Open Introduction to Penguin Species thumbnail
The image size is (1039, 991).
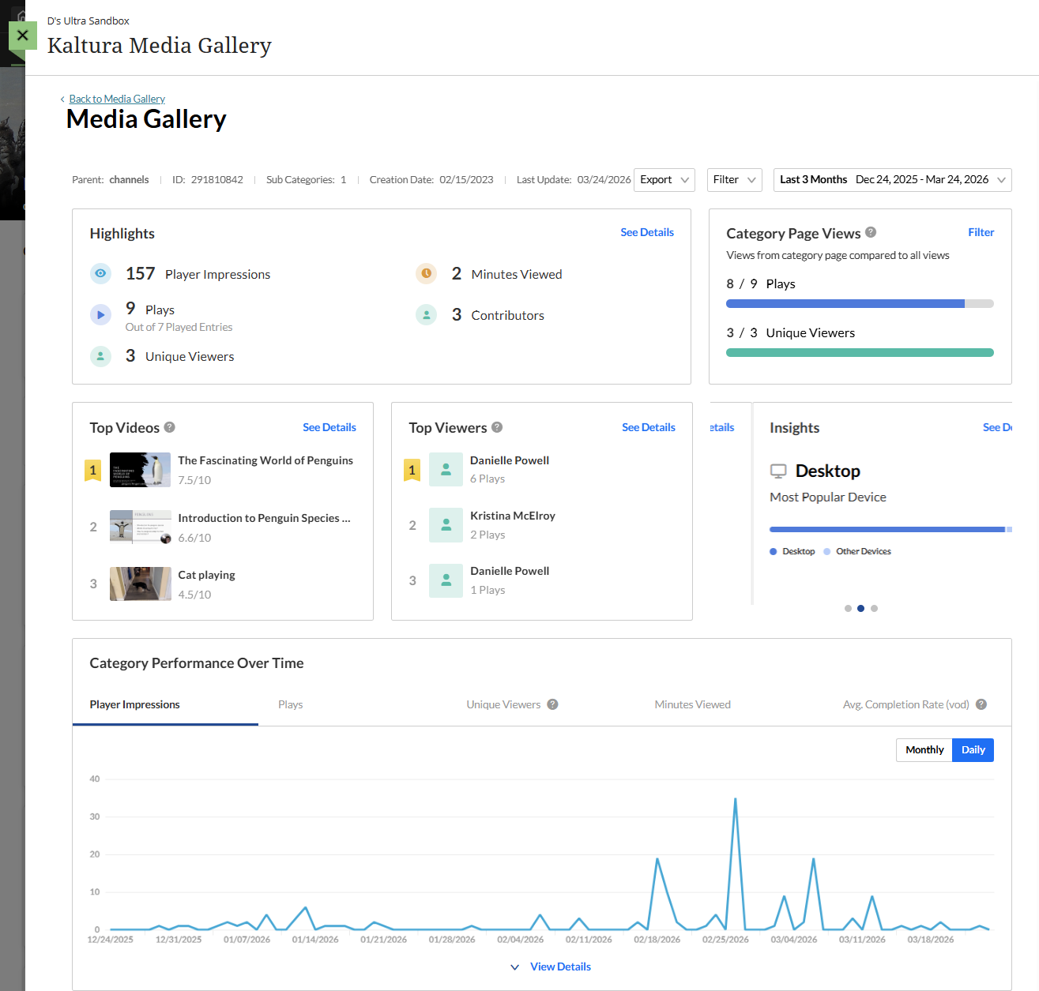click(x=140, y=527)
